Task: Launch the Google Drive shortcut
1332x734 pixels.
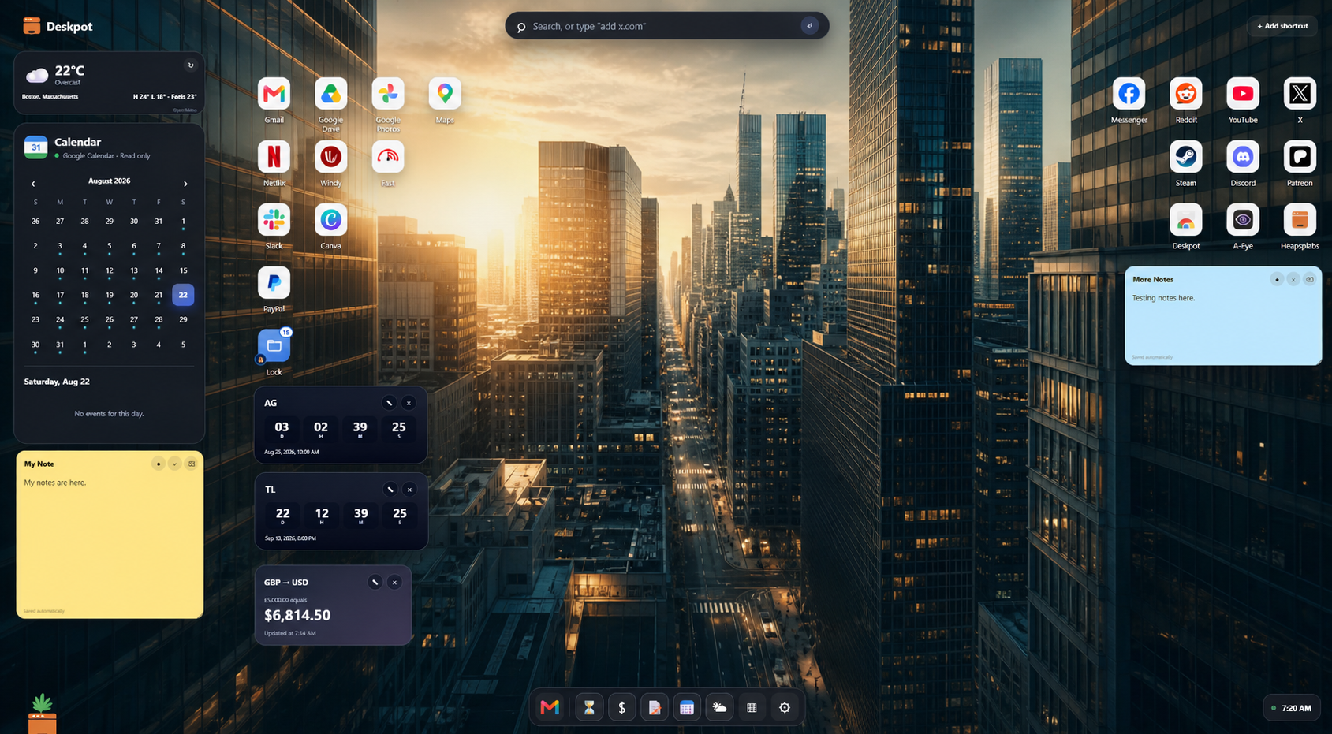Action: (x=330, y=94)
